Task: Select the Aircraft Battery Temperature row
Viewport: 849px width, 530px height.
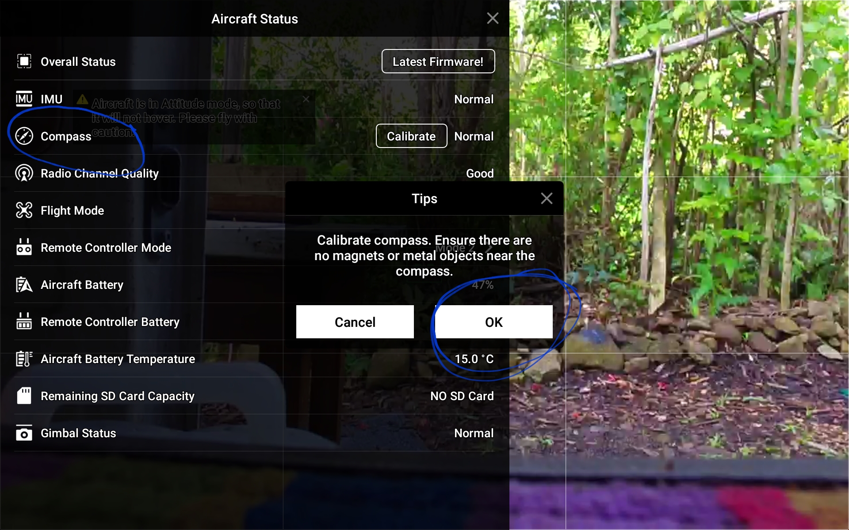Action: tap(254, 359)
